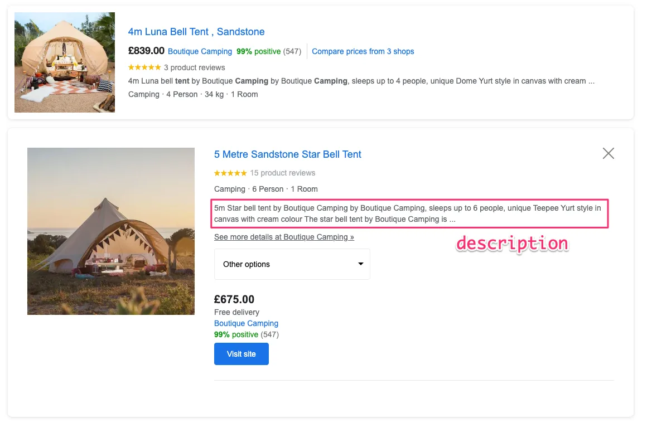Viewport: 652px width, 423px height.
Task: Click Compare prices from 3 shops
Action: (x=363, y=51)
